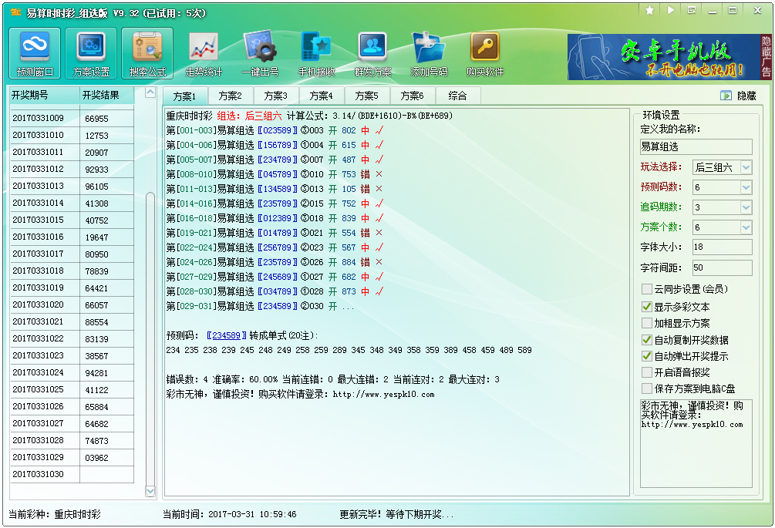Image resolution: width=775 pixels, height=528 pixels.
Task: Click the 开奖期号 column header
Action: (45, 96)
